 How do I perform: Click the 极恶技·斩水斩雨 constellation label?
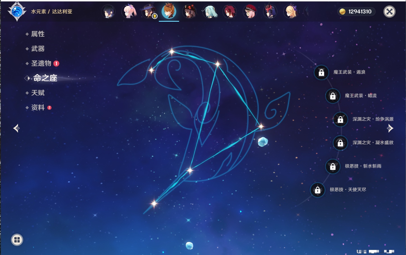click(x=363, y=166)
